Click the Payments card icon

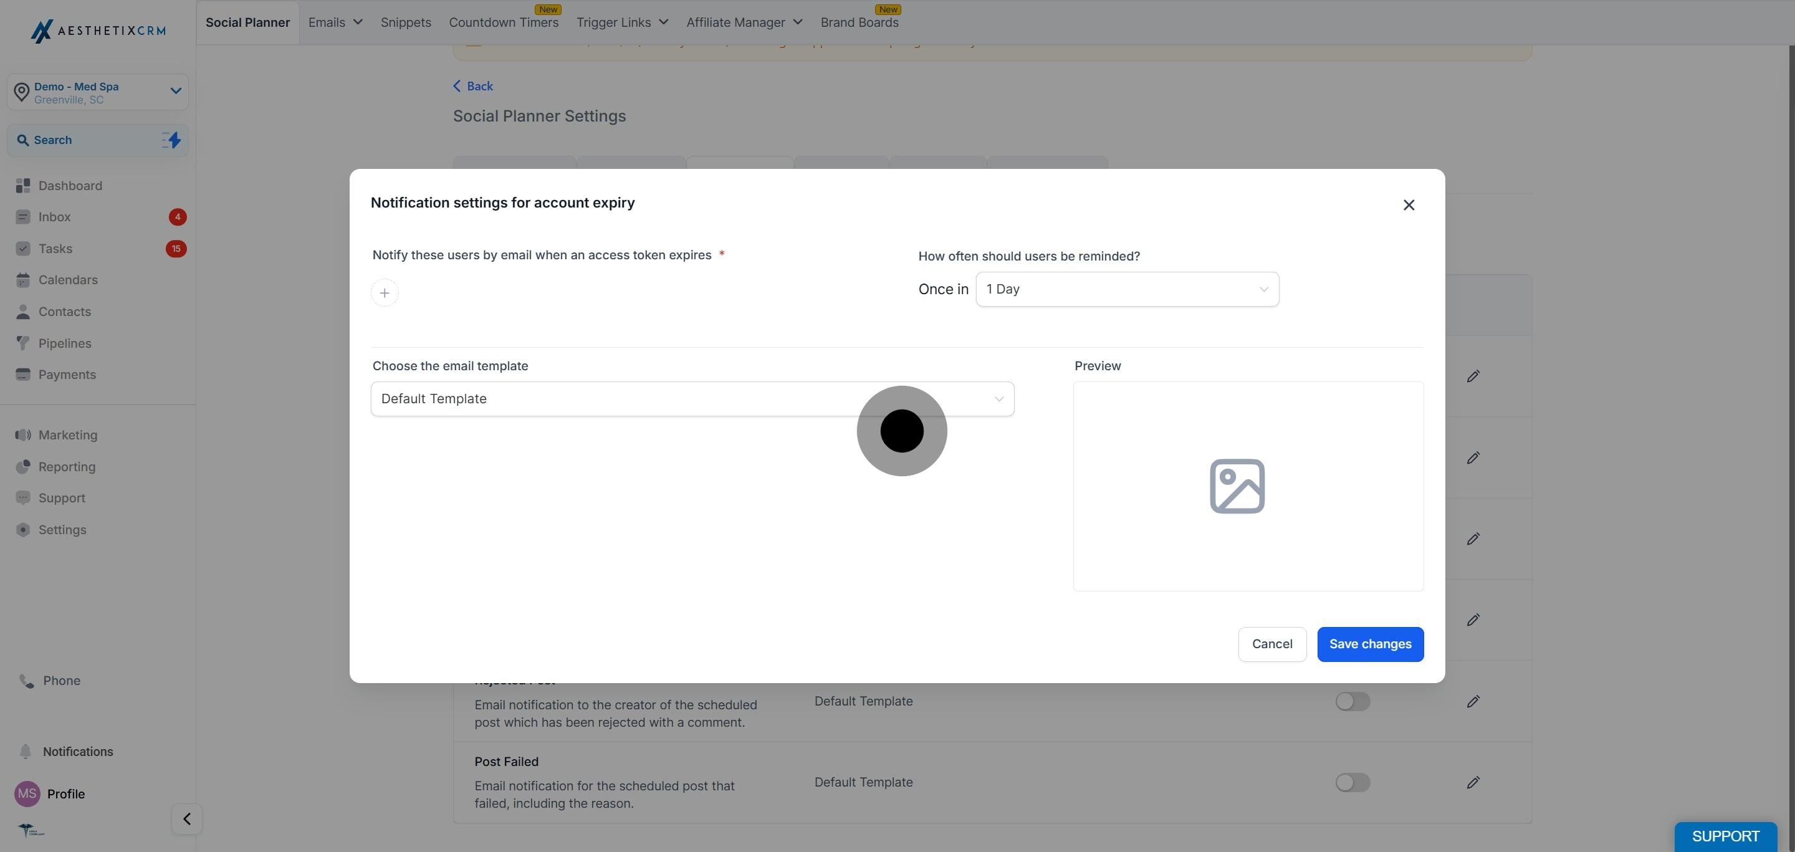(23, 375)
